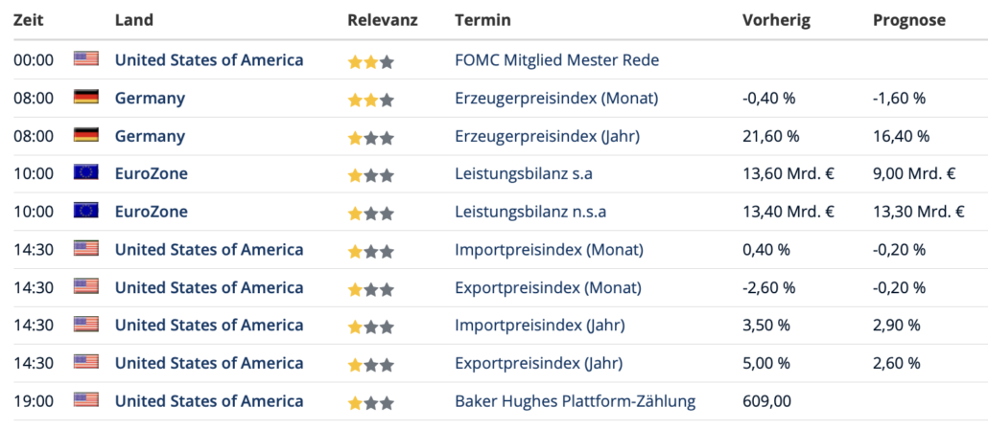Open Exportpreisindex (Jahr) event link
This screenshot has height=429, width=988.
tap(539, 364)
